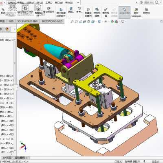Collapse the feature tree panel handle
Image resolution: width=163 pixels, height=163 pixels.
click(17, 88)
